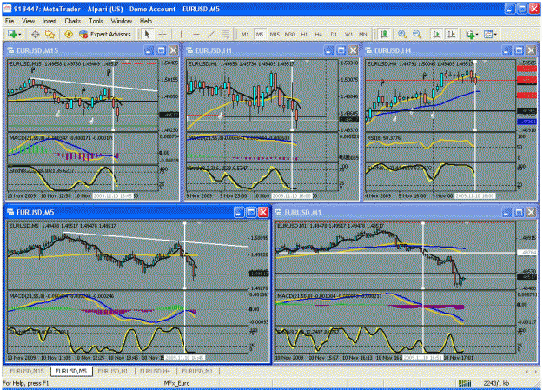Image resolution: width=543 pixels, height=390 pixels.
Task: Open the New Chart toolbar button
Action: (x=12, y=34)
